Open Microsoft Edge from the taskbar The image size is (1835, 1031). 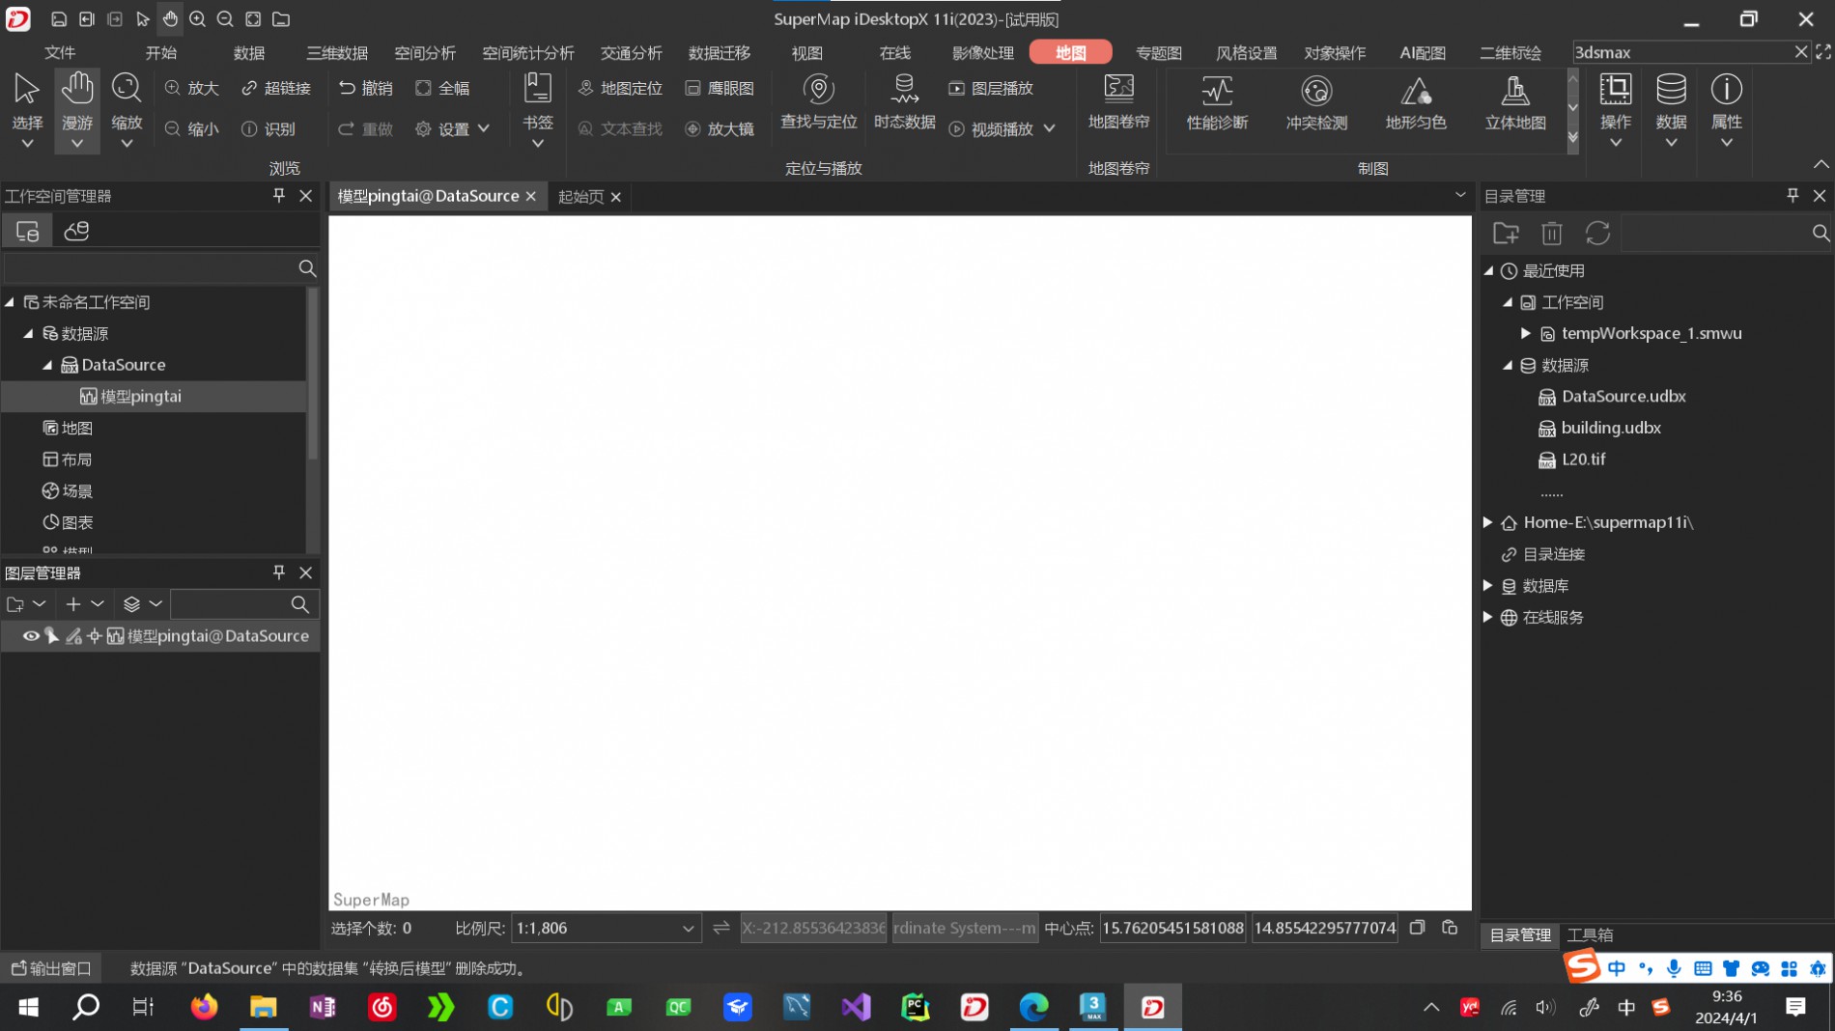point(1033,1007)
